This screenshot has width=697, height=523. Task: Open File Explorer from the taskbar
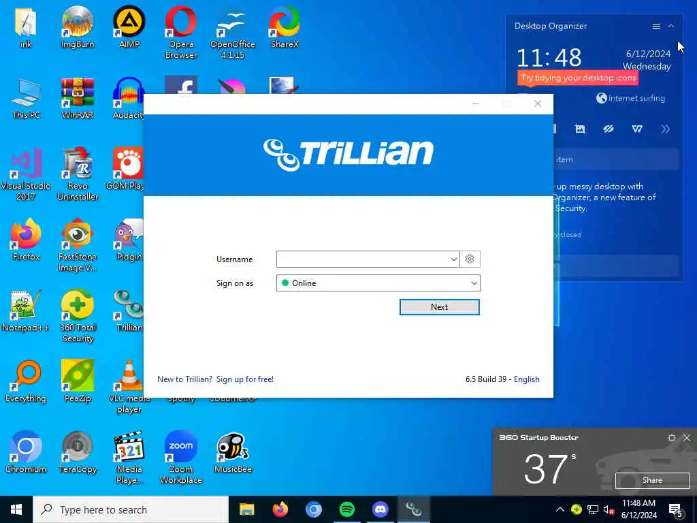(x=246, y=509)
